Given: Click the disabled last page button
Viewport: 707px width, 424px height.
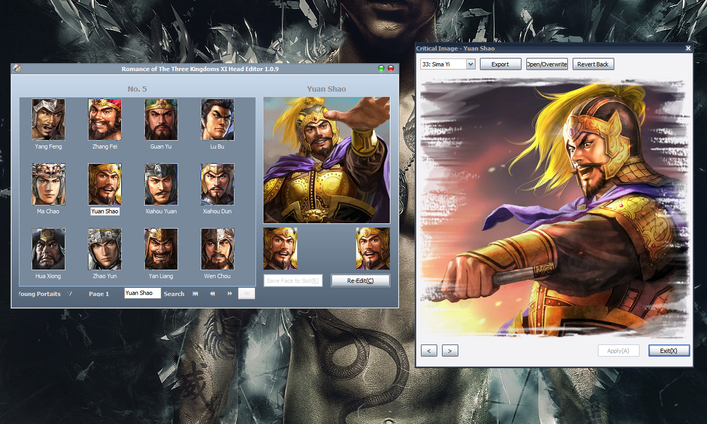Looking at the screenshot, I should 247,293.
